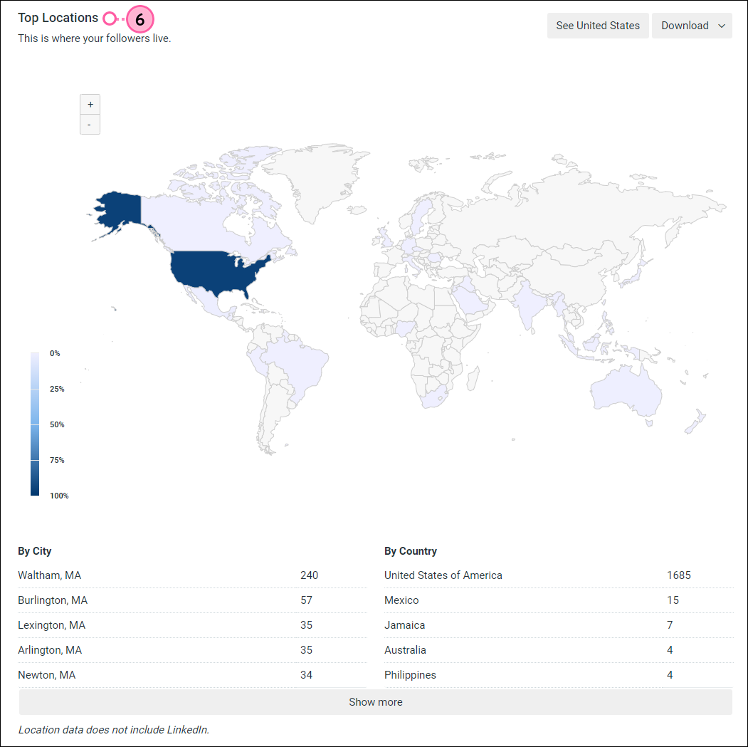Click the Top Locations title
Image resolution: width=748 pixels, height=747 pixels.
(x=58, y=18)
